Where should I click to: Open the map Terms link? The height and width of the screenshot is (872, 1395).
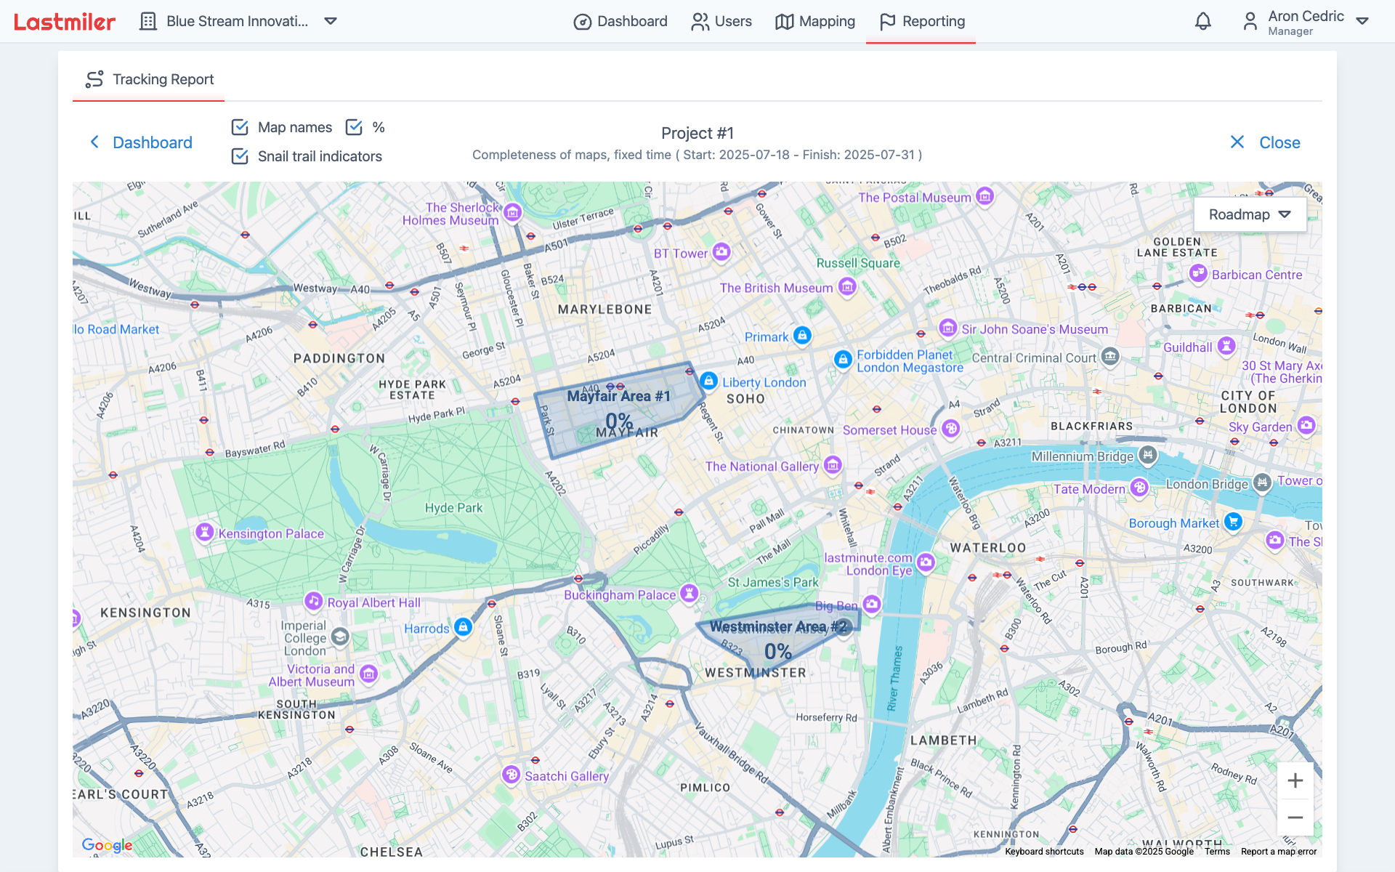pos(1217,852)
